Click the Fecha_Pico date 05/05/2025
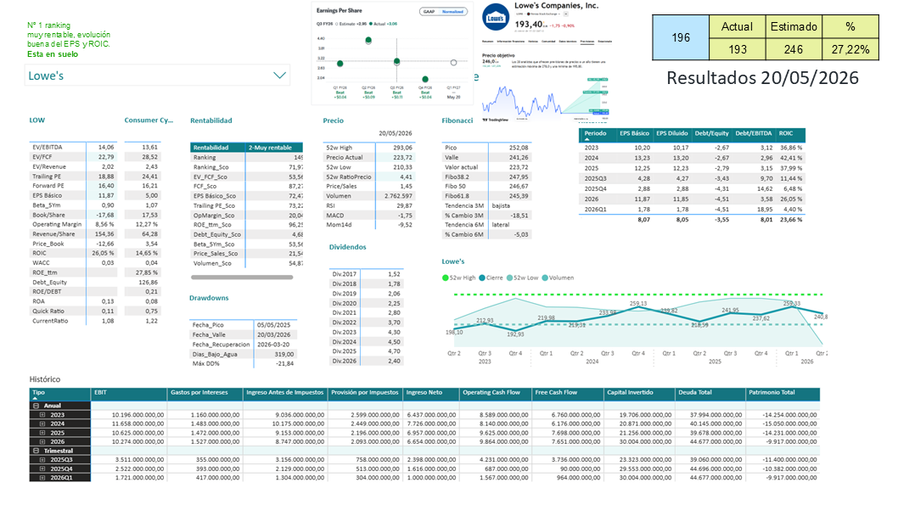Viewport: 898px width, 505px height. 274,324
